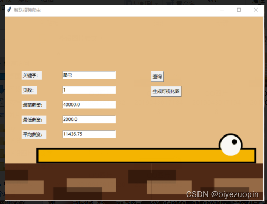Click the 最高薪资: label
This screenshot has width=267, height=204.
34,105
